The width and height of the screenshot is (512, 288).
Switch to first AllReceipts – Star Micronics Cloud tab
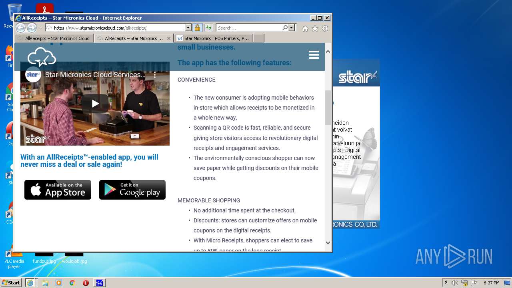point(54,38)
